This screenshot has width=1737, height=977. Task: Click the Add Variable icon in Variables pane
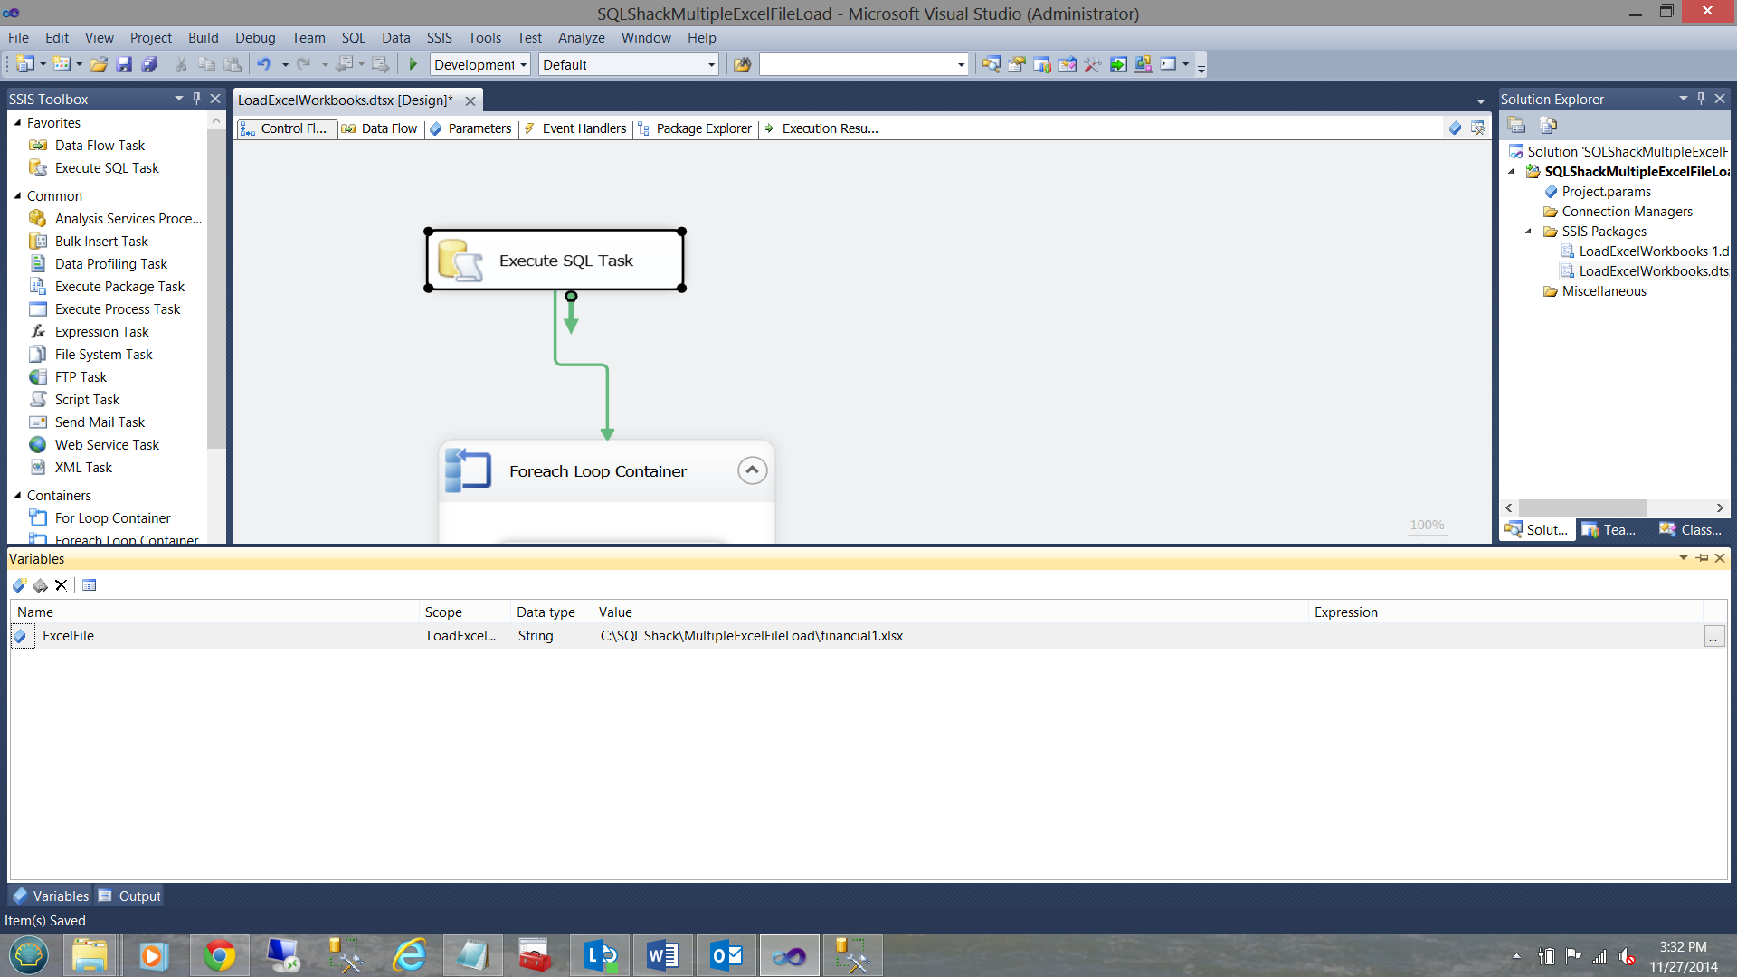19,585
